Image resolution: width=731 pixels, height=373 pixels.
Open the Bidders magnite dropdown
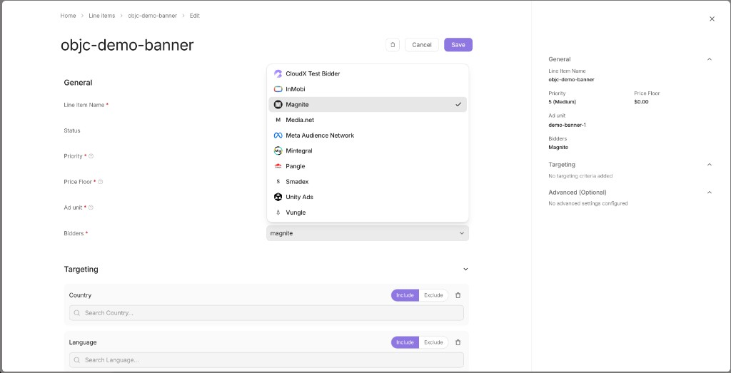click(368, 233)
